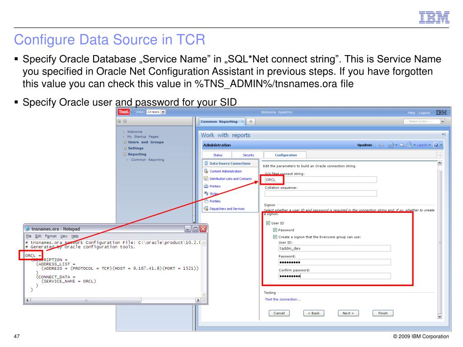
Task: Maximize the tnsnames.ora Notepad window
Action: tap(195, 229)
